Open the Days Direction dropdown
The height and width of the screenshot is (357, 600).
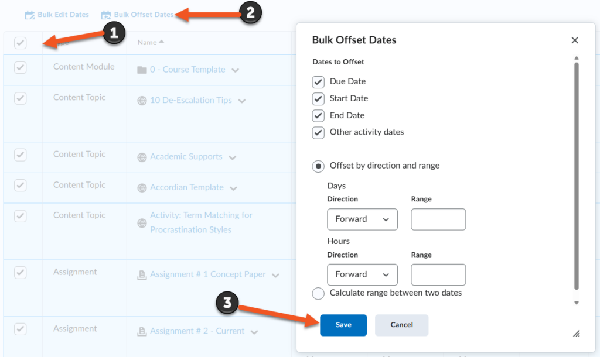click(x=362, y=219)
